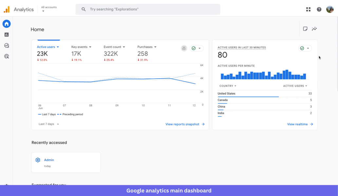Select the Home icon in the sidebar
Image resolution: width=338 pixels, height=196 pixels.
[7, 23]
